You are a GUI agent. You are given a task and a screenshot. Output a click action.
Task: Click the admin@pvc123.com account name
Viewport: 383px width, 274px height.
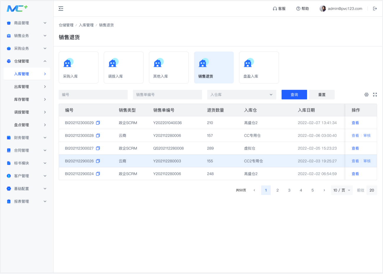[345, 9]
